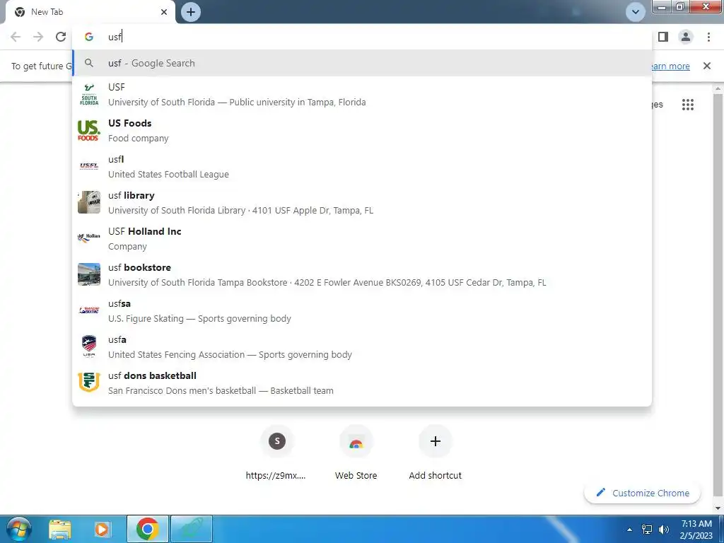Click the US Foods logo icon
724x543 pixels.
pos(88,131)
